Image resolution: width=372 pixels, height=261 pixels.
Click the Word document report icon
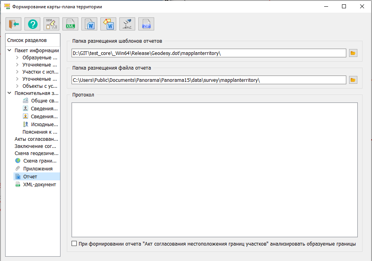pyautogui.click(x=89, y=25)
